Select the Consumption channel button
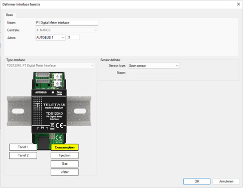243x188 pixels. 65,147
